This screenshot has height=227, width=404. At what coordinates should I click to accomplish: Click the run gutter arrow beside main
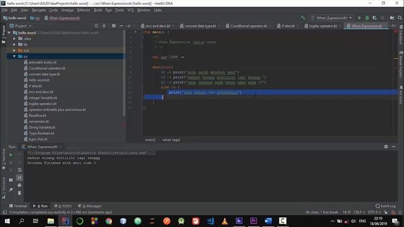pyautogui.click(x=136, y=32)
